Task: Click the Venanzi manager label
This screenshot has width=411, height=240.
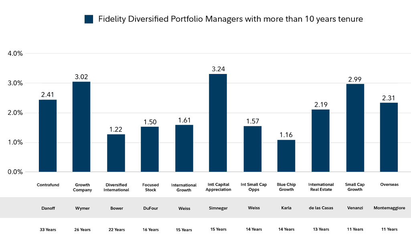Action: coord(355,208)
